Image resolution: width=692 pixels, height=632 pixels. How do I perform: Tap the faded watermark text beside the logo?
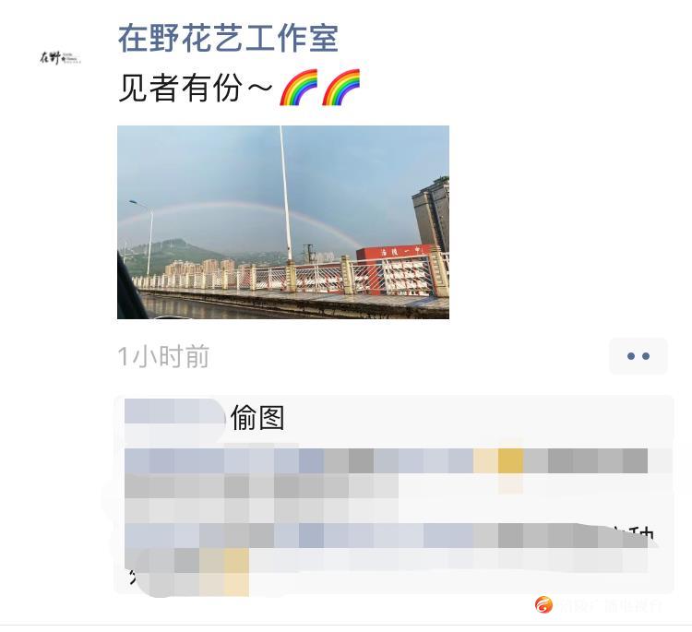[x=611, y=605]
